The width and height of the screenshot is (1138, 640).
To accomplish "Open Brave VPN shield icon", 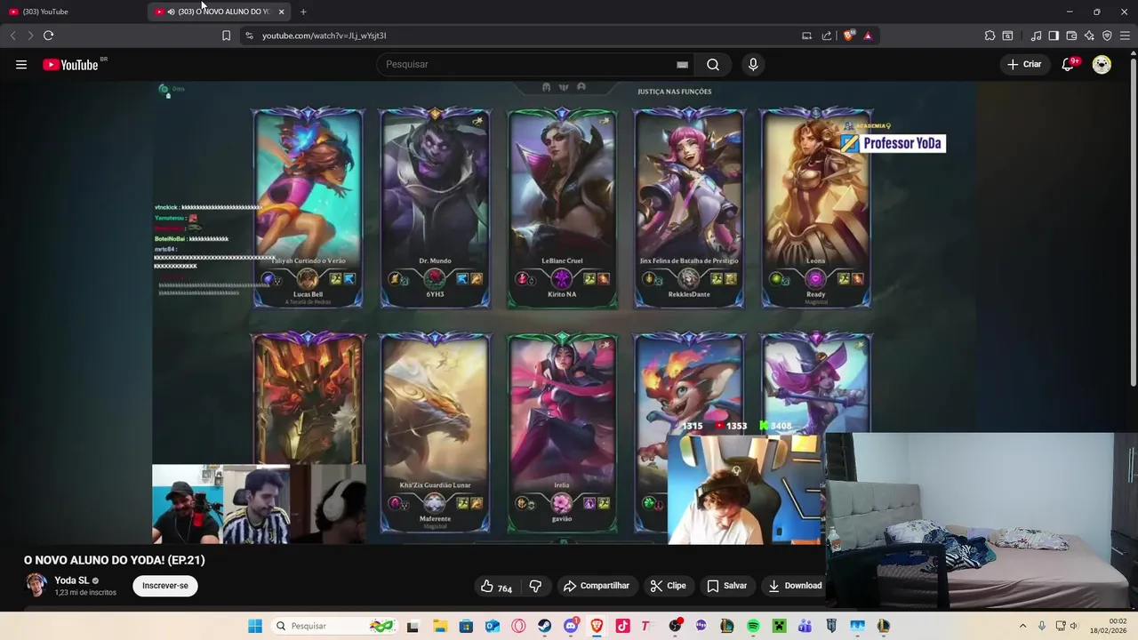I will [1107, 36].
